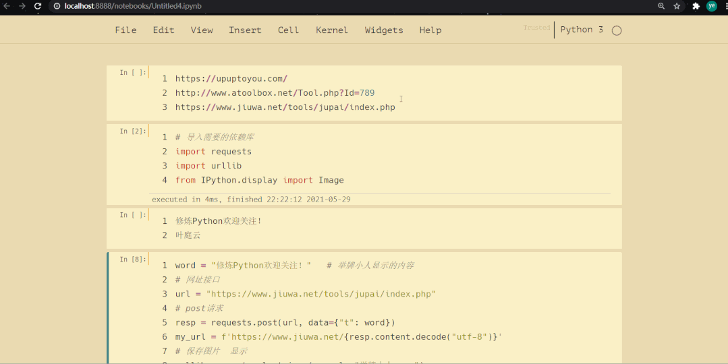This screenshot has width=728, height=364.
Task: Click into the 'import requests' code line
Action: [213, 152]
